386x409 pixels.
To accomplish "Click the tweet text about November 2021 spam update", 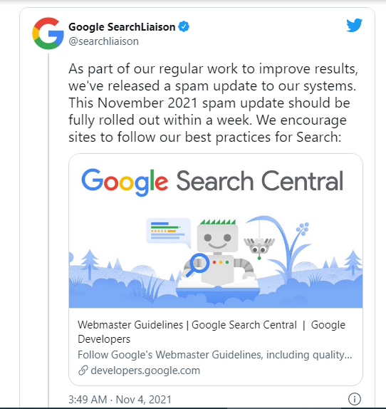I will (213, 103).
